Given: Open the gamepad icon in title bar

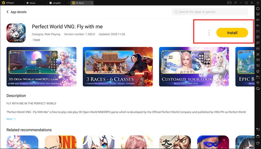Looking at the screenshot, I should 229,3.
